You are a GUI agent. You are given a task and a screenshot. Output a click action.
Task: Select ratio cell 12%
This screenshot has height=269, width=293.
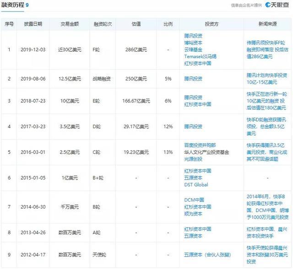click(x=168, y=127)
